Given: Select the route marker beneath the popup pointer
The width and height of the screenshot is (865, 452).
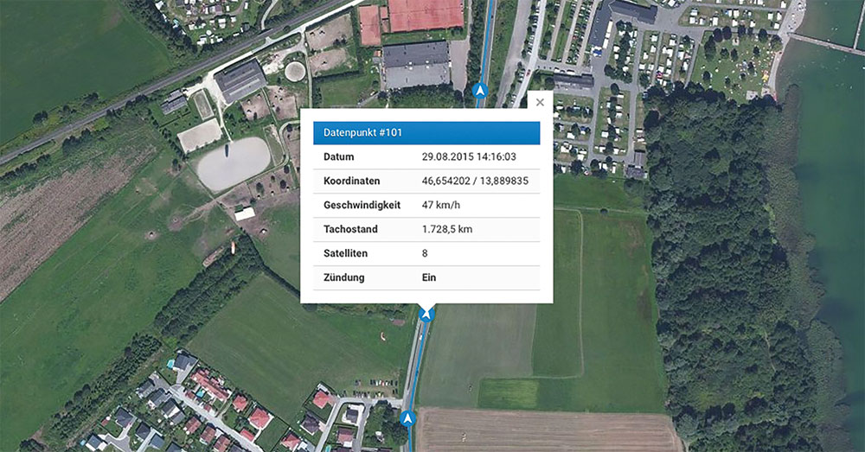Looking at the screenshot, I should [x=426, y=315].
